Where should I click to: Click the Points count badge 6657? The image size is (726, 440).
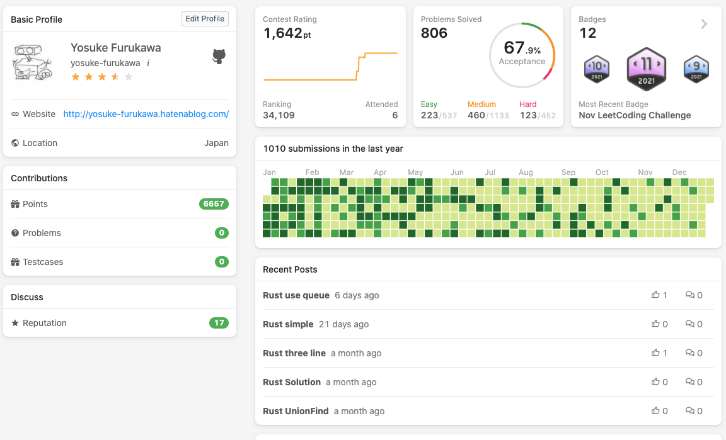(214, 204)
